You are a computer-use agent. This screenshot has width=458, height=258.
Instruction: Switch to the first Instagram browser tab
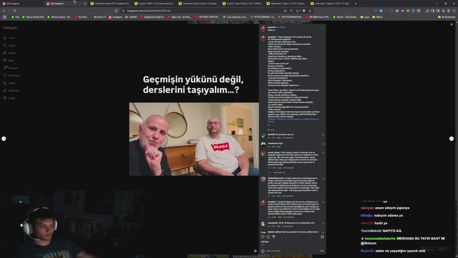[22, 4]
